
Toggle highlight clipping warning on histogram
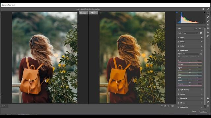click(204, 12)
